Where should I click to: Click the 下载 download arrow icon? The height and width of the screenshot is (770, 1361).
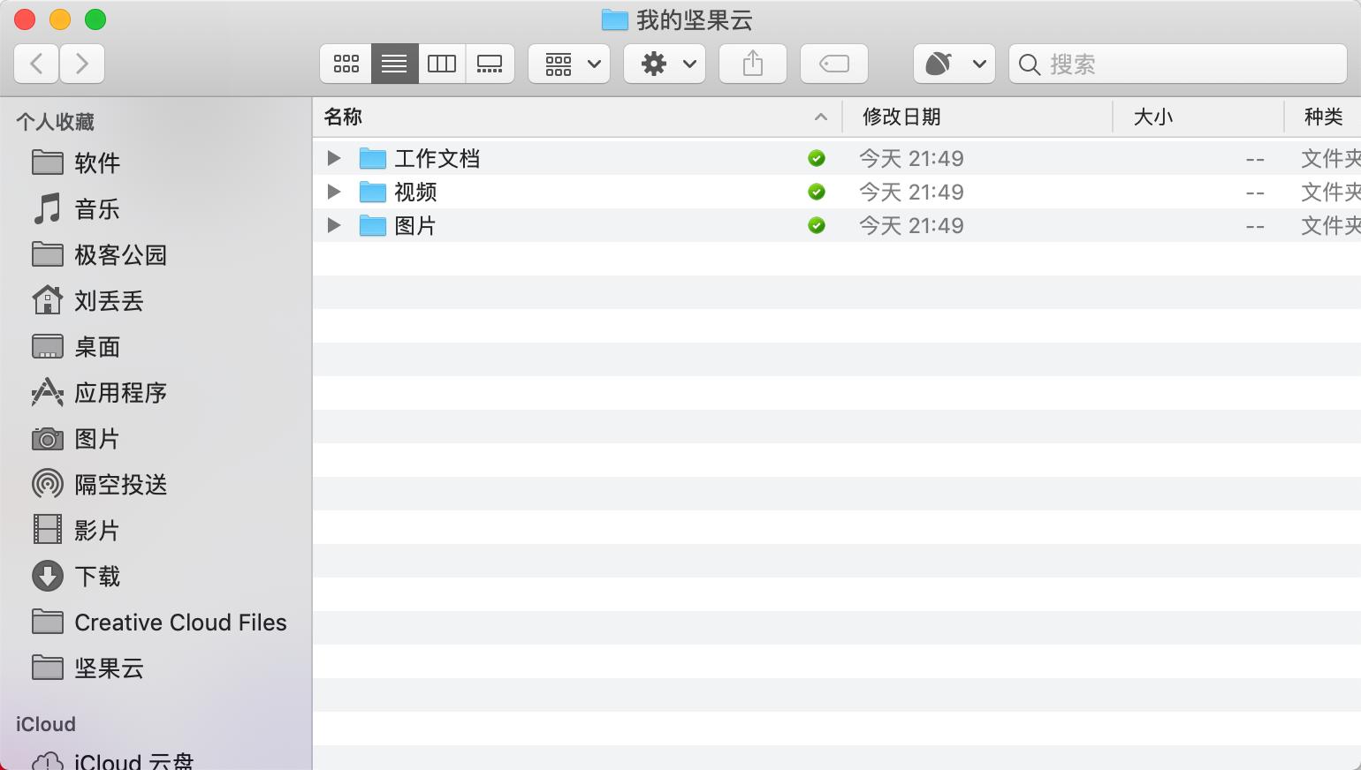47,576
